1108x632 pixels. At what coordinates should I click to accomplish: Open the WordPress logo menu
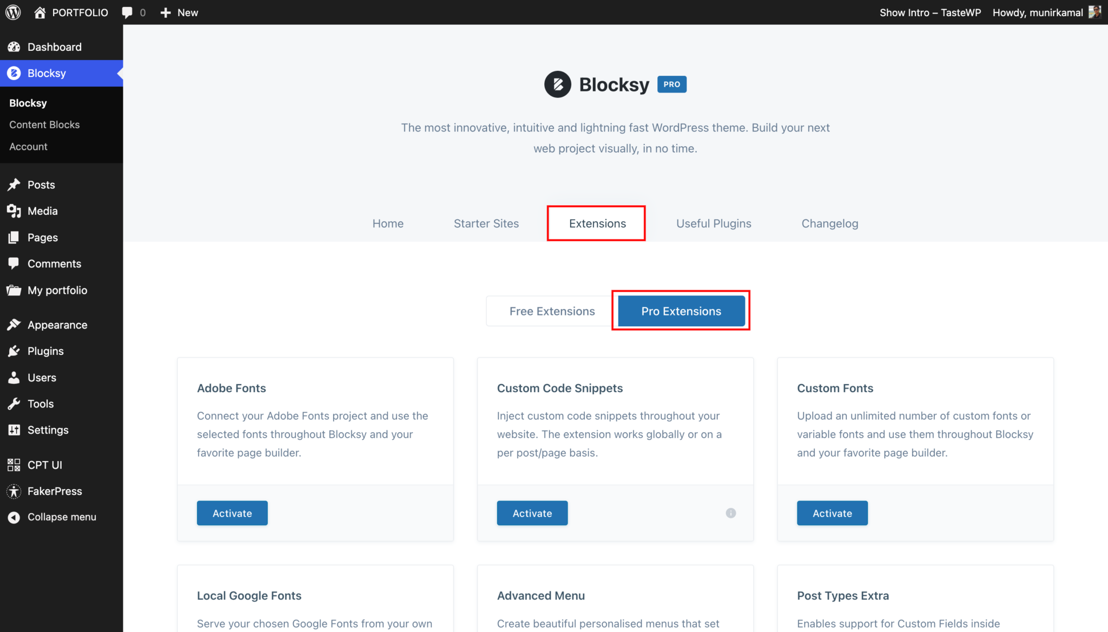click(12, 12)
